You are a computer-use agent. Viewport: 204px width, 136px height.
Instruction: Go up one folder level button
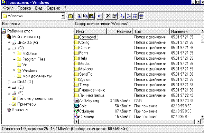71,16
